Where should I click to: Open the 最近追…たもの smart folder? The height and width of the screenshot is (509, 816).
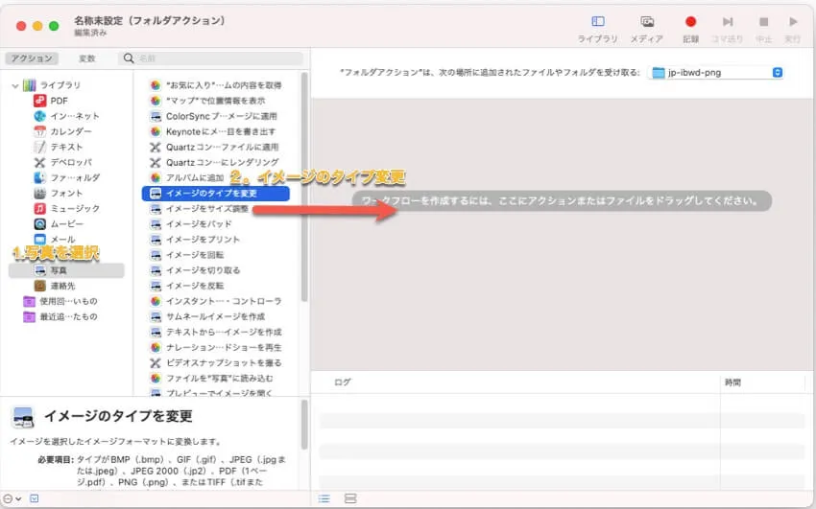[60, 317]
